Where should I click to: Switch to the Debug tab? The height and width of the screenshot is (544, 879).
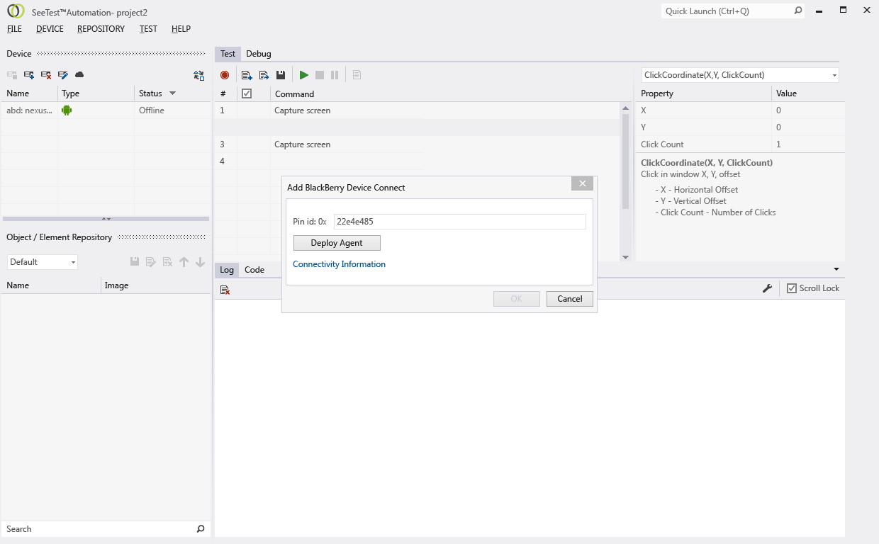259,54
